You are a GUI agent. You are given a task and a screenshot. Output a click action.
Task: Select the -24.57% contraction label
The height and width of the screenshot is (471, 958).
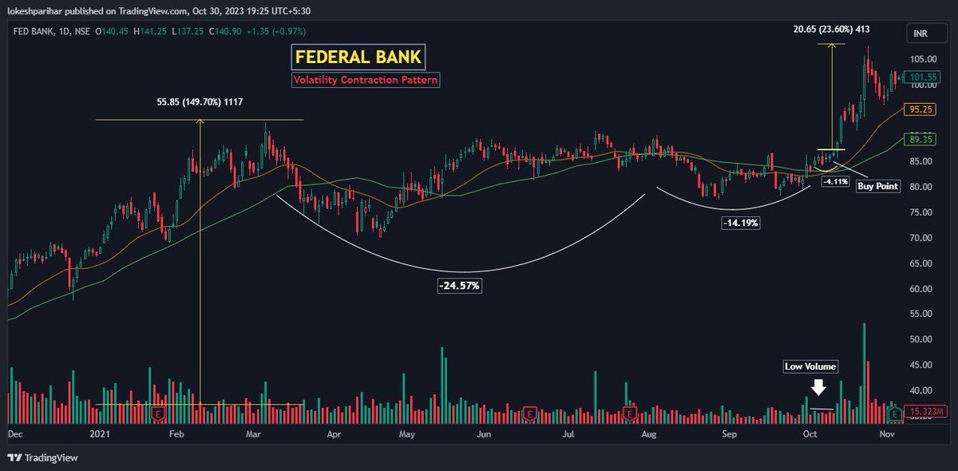coord(460,285)
